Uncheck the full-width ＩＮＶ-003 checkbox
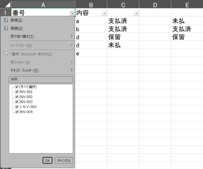 click(17, 107)
